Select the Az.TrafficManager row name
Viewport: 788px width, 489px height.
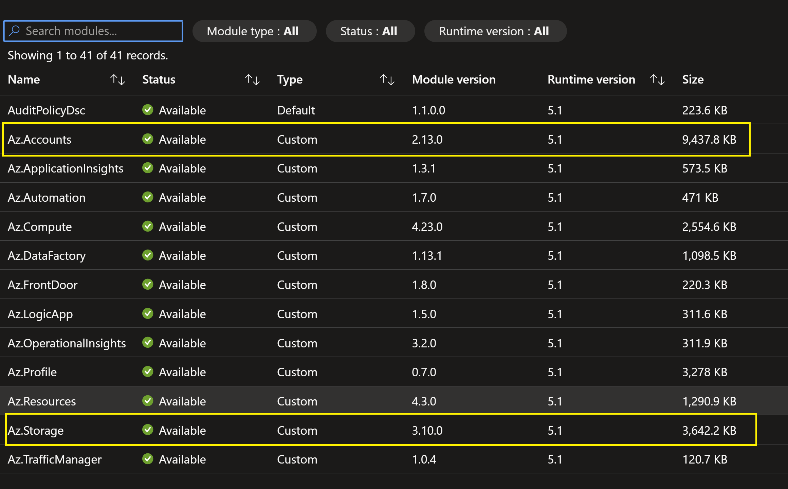54,460
